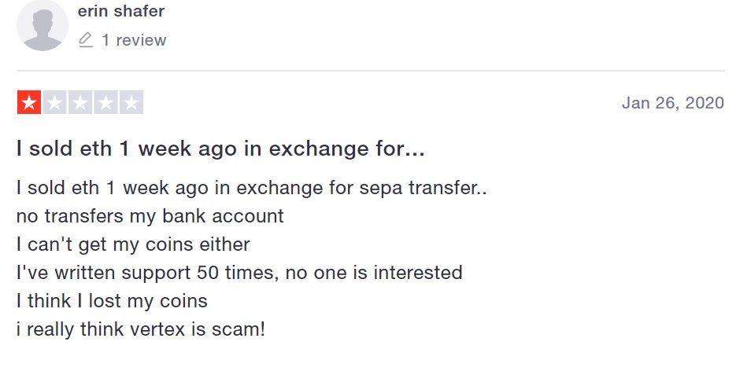
Task: Click text 'I think I lost my coins'
Action: (x=112, y=301)
